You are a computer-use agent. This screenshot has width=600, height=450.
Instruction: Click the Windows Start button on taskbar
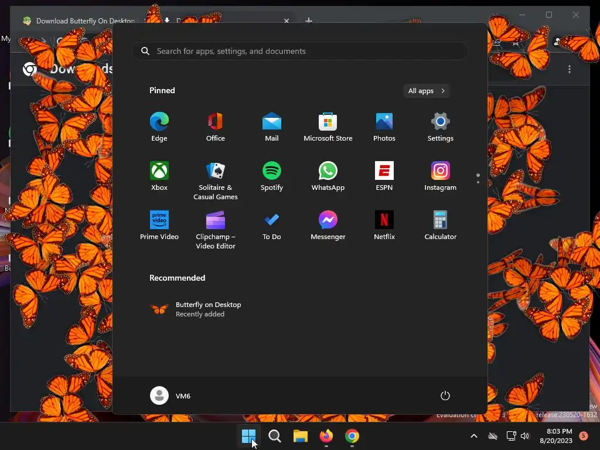coord(248,436)
